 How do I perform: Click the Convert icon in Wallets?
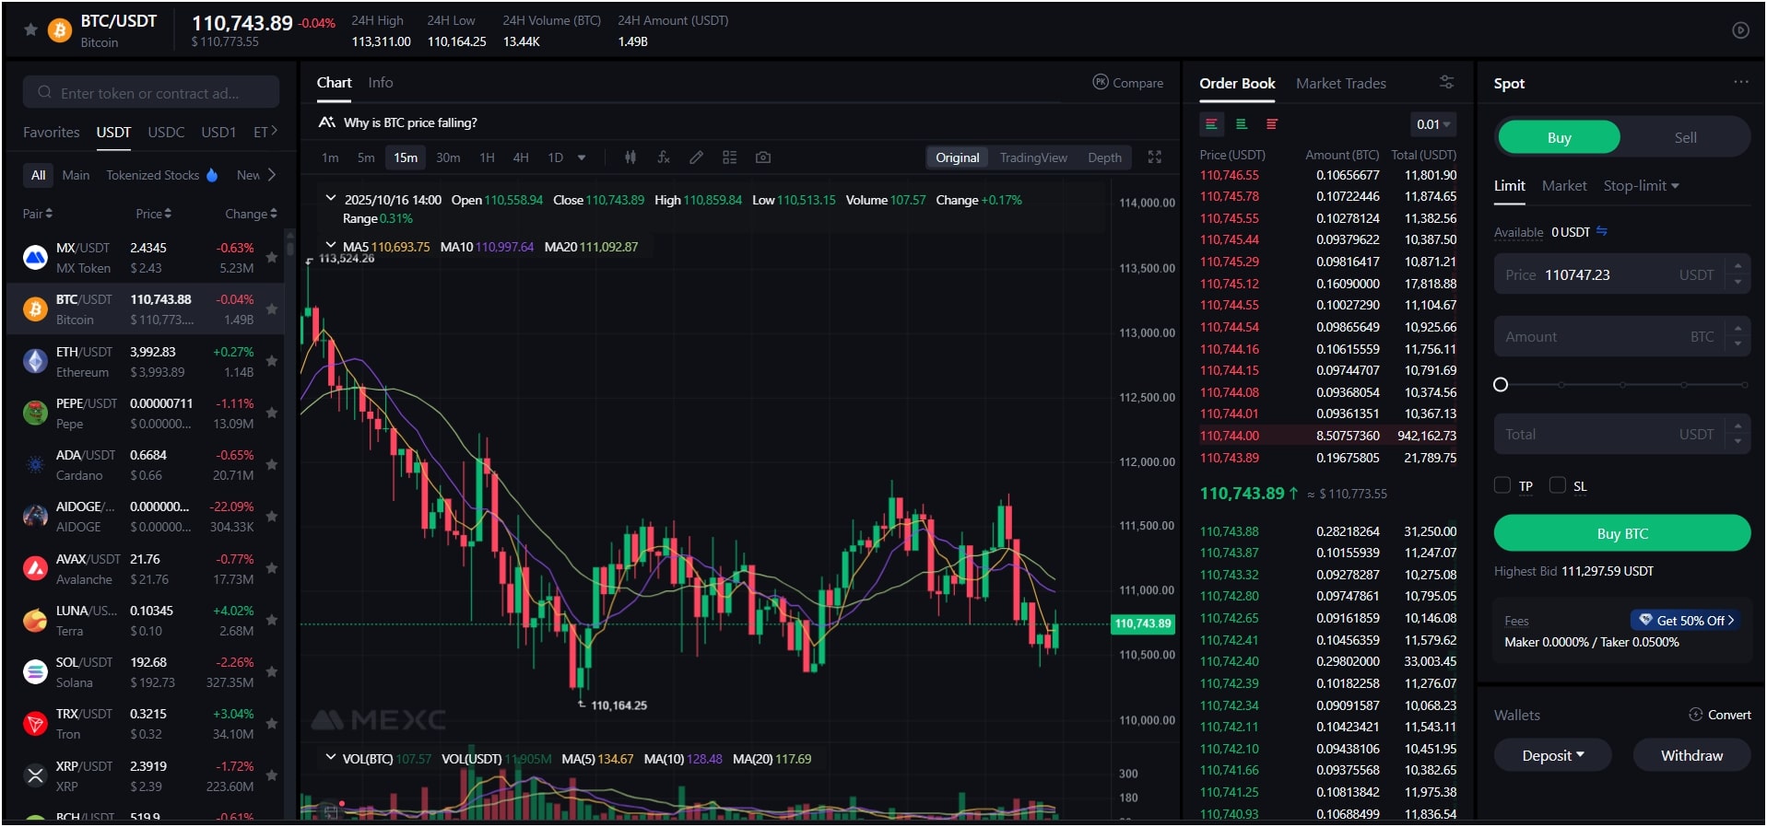coord(1695,715)
